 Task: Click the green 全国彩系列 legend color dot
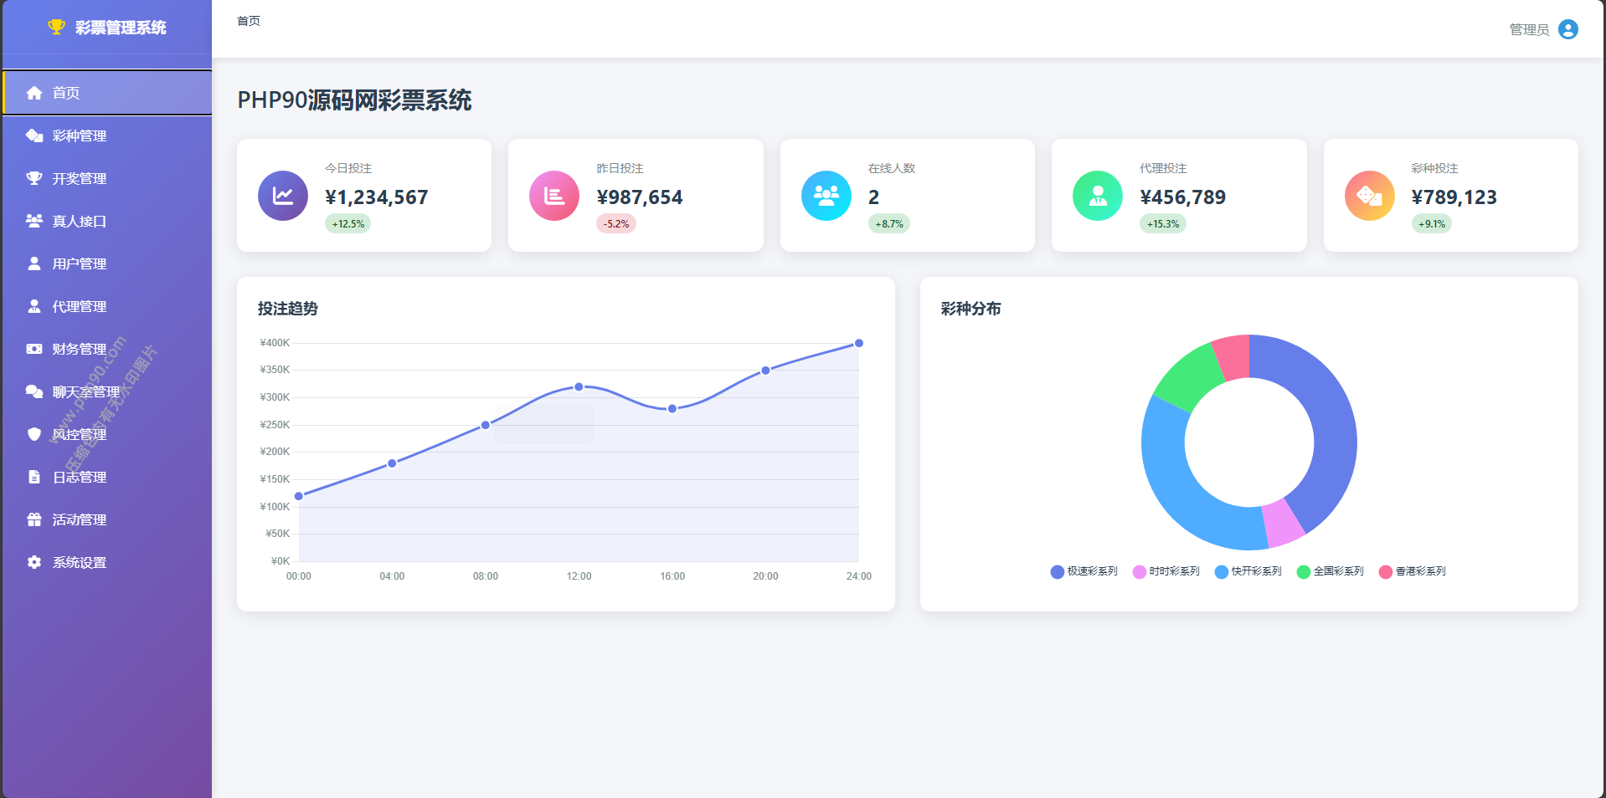(x=1303, y=572)
